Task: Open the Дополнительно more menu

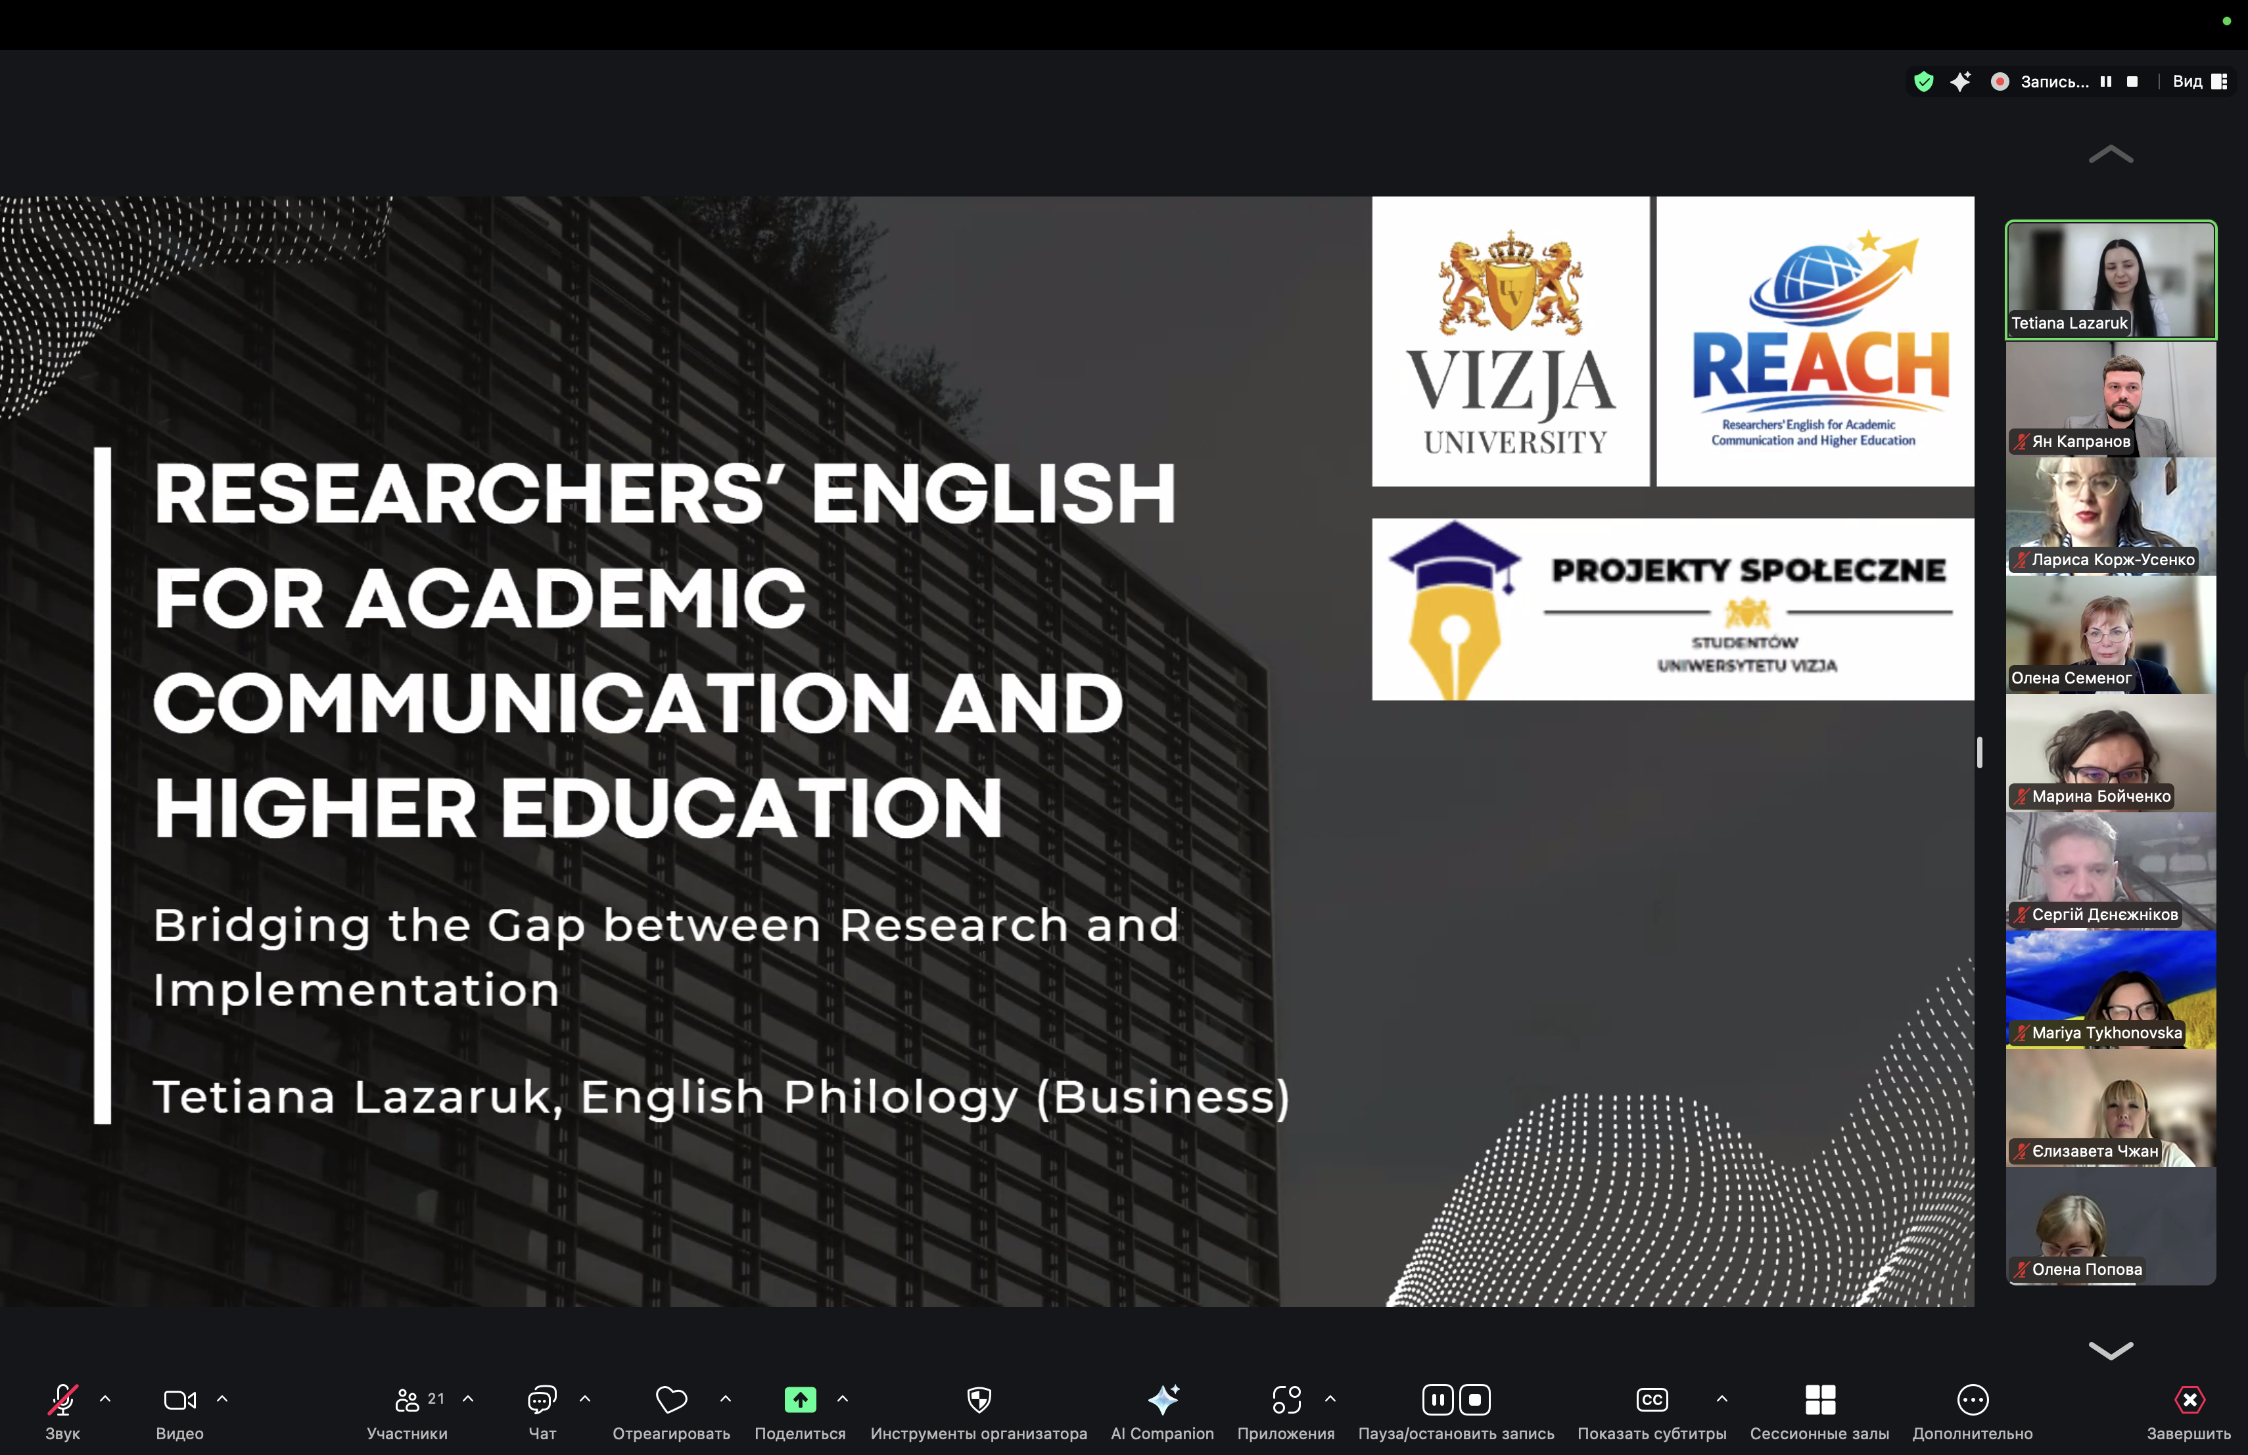Action: [1971, 1399]
